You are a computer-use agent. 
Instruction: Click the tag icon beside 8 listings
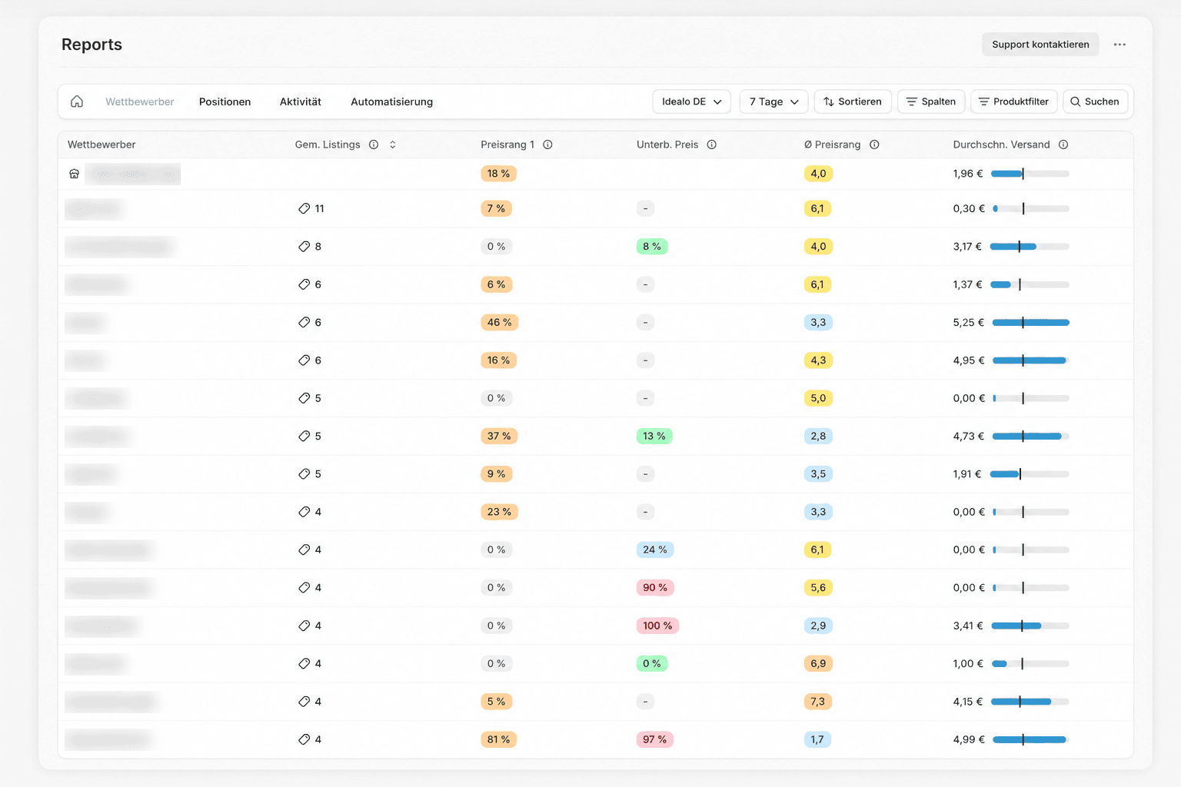tap(304, 247)
